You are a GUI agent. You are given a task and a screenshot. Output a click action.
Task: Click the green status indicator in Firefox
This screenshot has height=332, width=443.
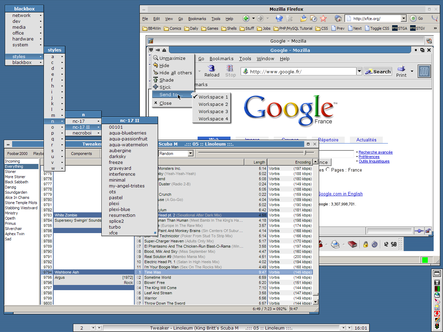tap(425, 260)
